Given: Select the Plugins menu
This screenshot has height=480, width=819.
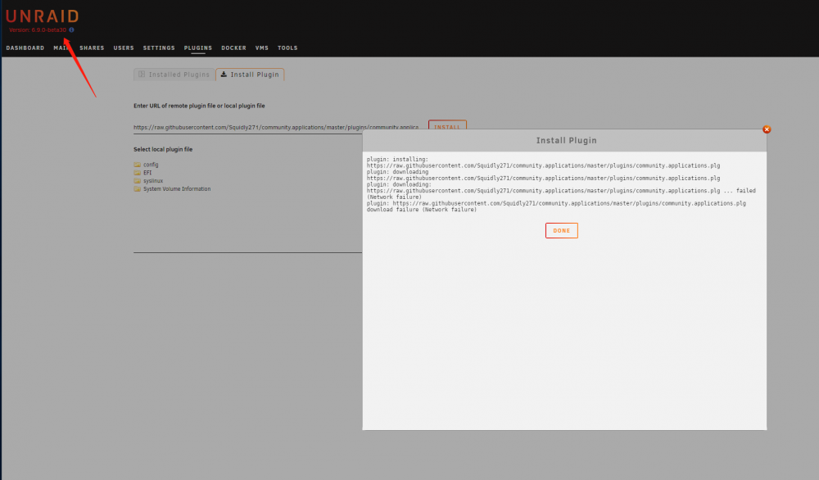Looking at the screenshot, I should (198, 48).
